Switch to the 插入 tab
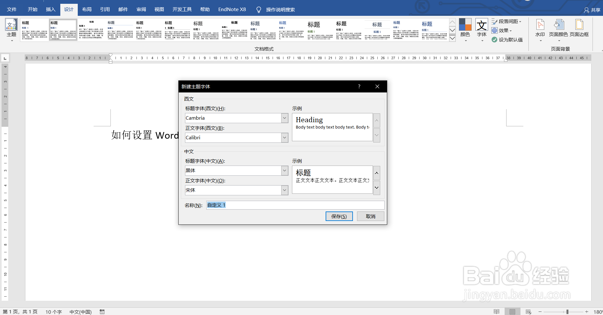603x315 pixels. coord(50,9)
